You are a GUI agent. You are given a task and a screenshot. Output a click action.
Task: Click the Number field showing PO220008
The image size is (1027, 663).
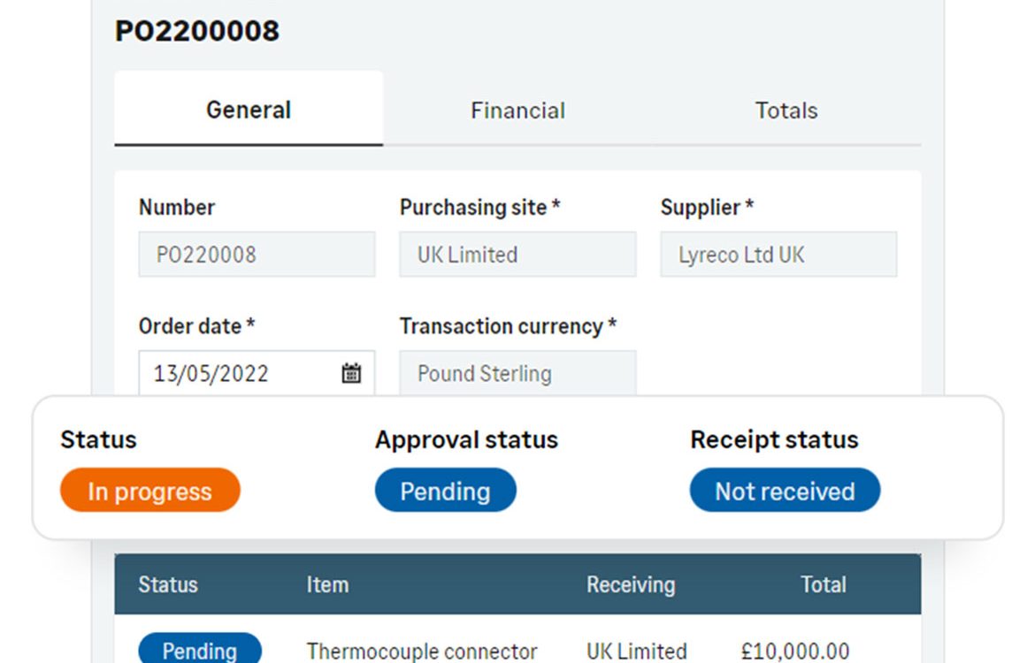(x=257, y=254)
